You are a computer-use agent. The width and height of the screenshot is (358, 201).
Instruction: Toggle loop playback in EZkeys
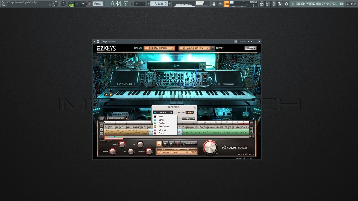coord(159,144)
